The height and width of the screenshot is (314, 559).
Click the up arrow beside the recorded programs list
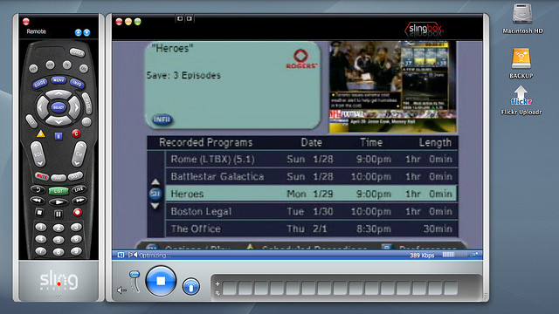click(155, 182)
